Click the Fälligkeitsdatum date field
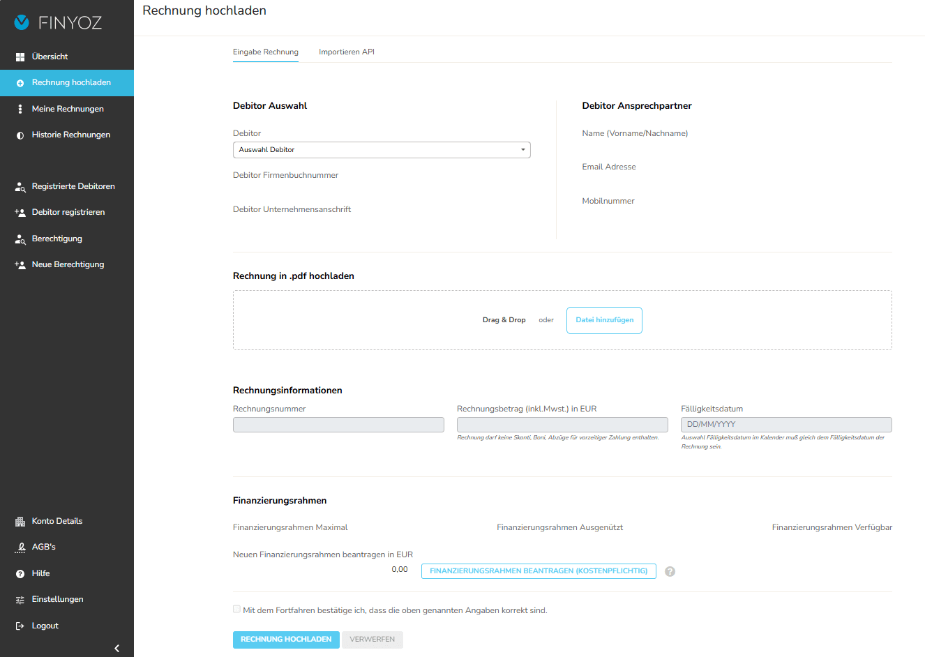 786,425
